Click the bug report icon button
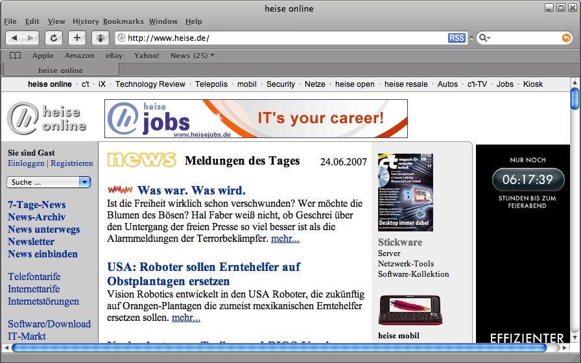Image resolution: width=581 pixels, height=363 pixels. 101,38
